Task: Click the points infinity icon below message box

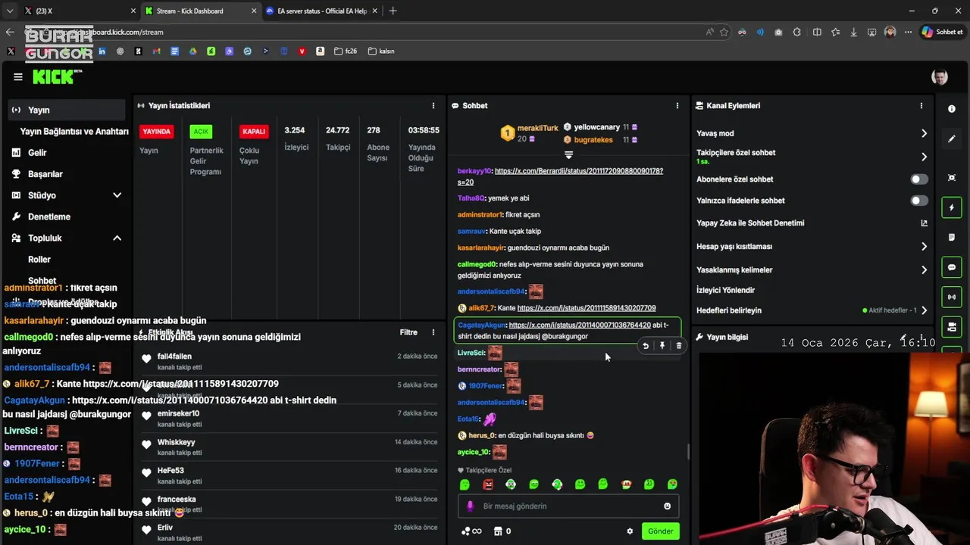Action: 471,531
